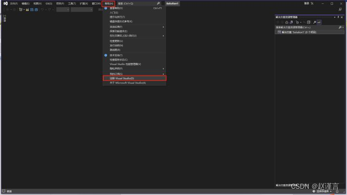The height and width of the screenshot is (195, 347).
Task: Click the Visual Studio logo icon
Action: click(5, 3)
